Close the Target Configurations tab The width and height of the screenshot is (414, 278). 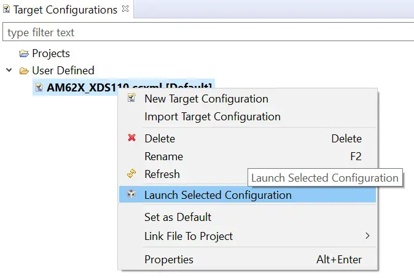125,9
